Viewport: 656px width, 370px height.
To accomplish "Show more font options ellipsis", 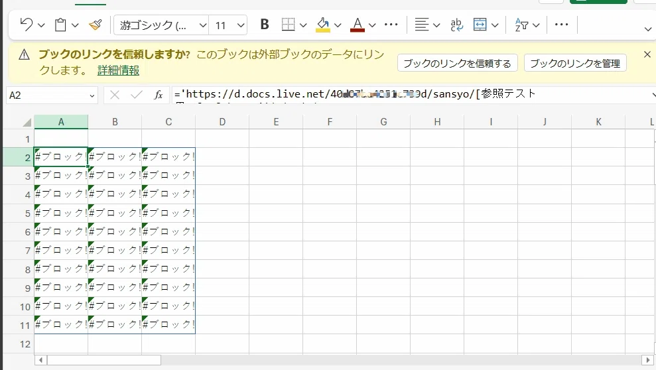I will click(391, 25).
